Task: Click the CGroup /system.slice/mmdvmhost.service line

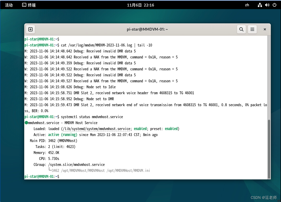Action: coord(69,165)
